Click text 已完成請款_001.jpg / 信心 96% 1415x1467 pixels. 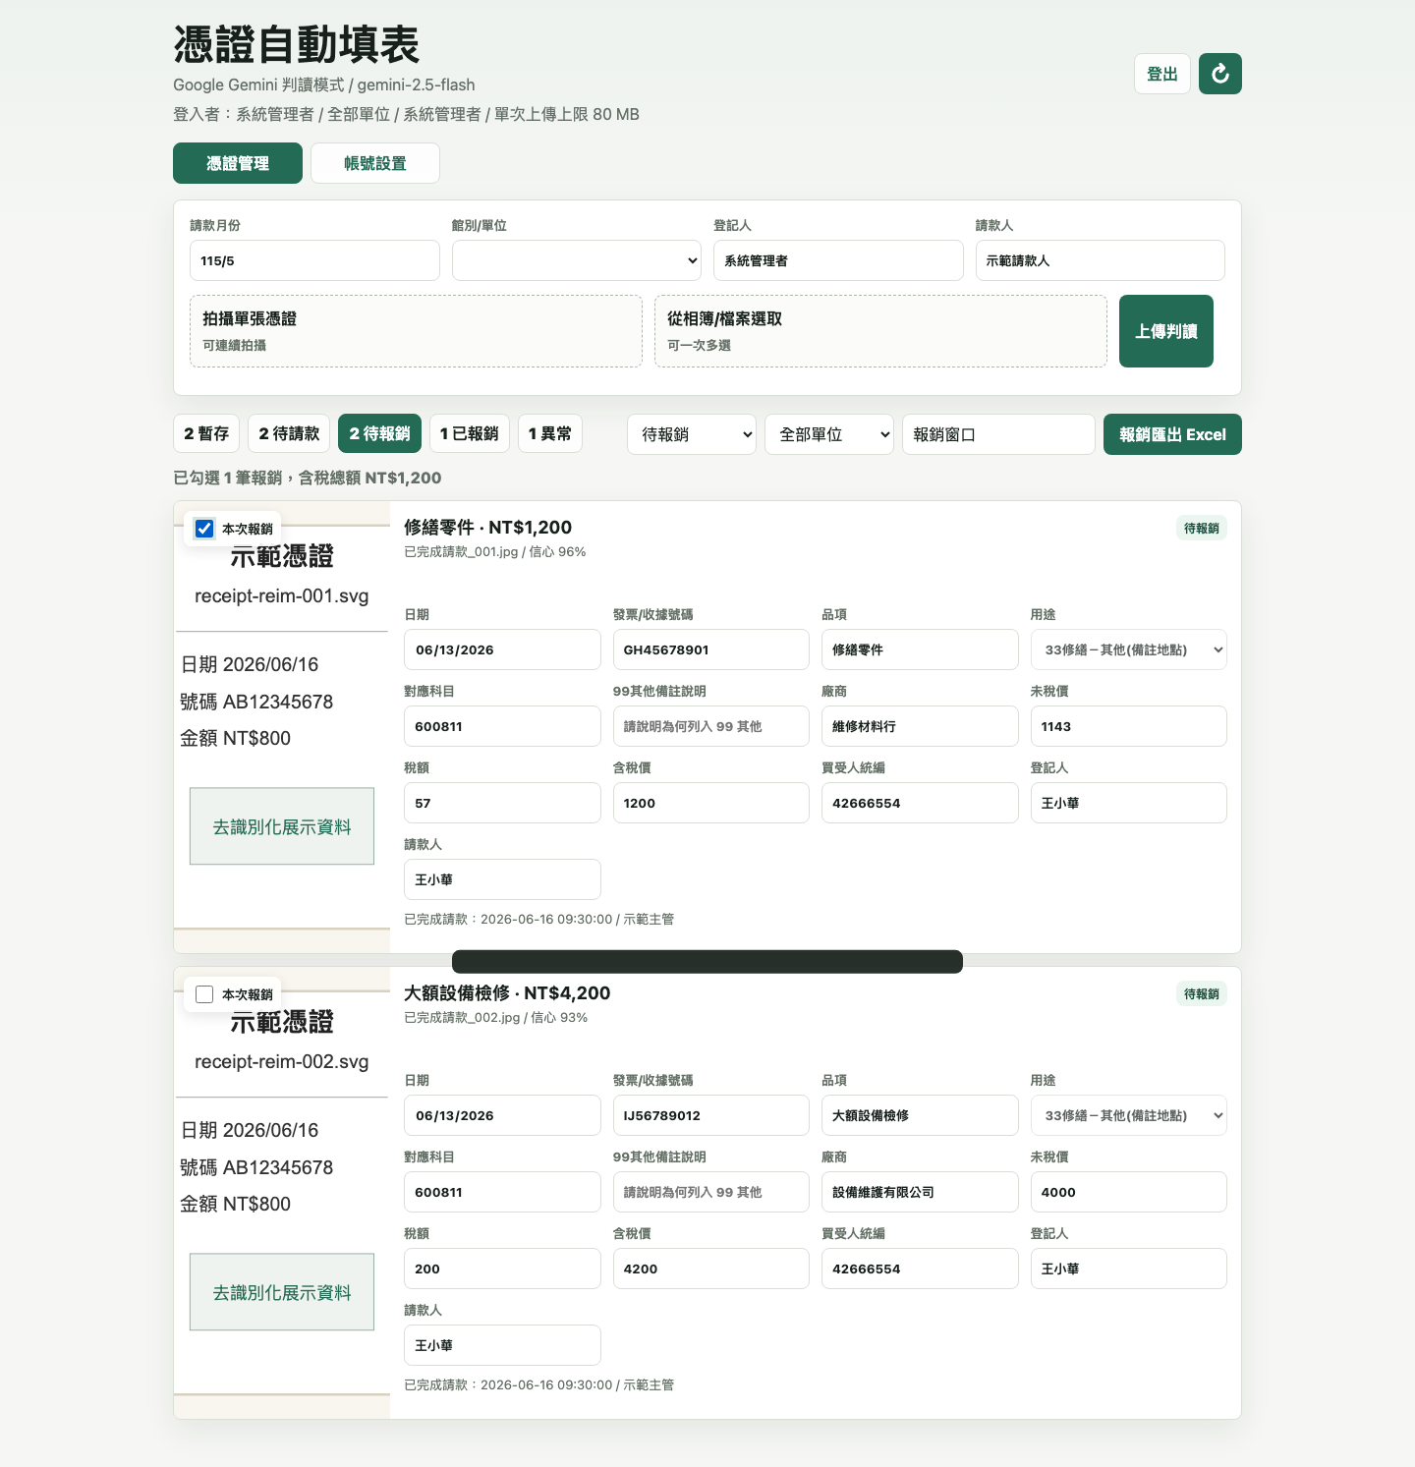click(494, 552)
